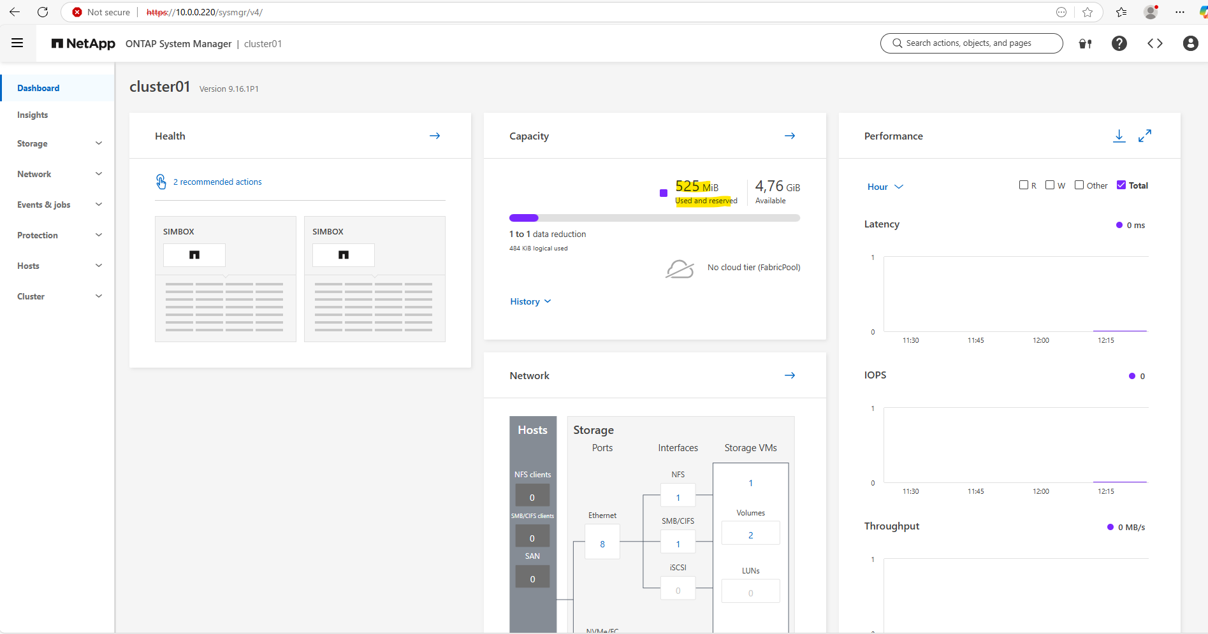This screenshot has width=1208, height=634.
Task: Select Dashboard in sidebar
Action: [x=57, y=88]
